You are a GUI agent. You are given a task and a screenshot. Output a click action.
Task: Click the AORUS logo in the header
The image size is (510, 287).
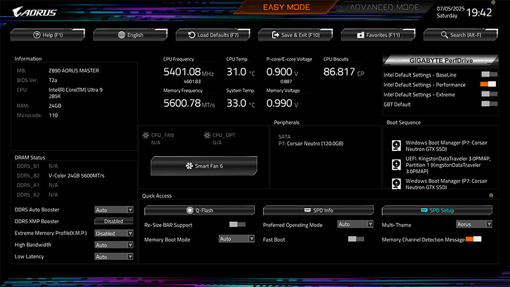click(x=34, y=12)
